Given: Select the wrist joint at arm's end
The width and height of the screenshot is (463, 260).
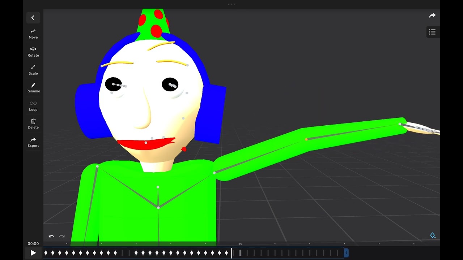Looking at the screenshot, I should pyautogui.click(x=400, y=124).
